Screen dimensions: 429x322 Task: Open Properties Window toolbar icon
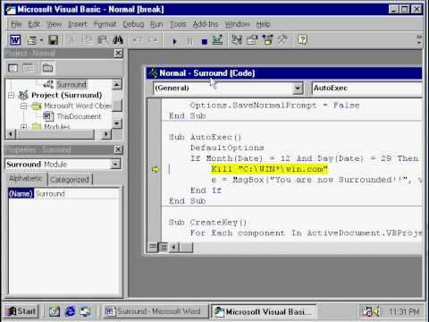pos(252,39)
